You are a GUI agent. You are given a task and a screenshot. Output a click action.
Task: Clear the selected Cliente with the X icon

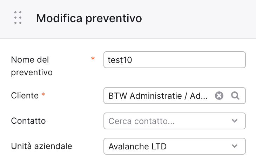click(219, 96)
